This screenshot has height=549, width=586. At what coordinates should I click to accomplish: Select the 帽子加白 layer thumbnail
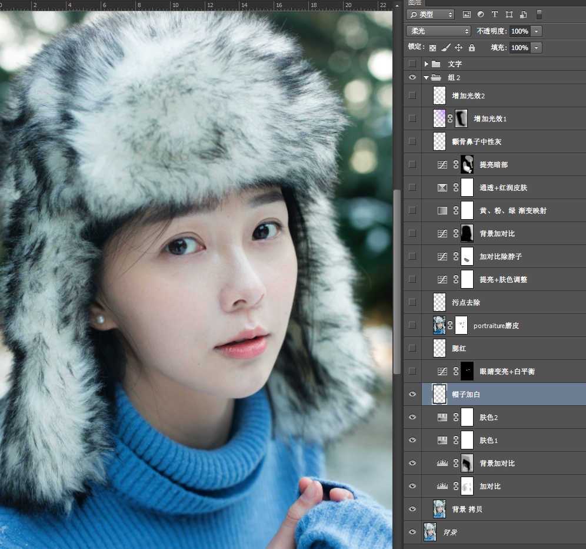[x=439, y=394]
